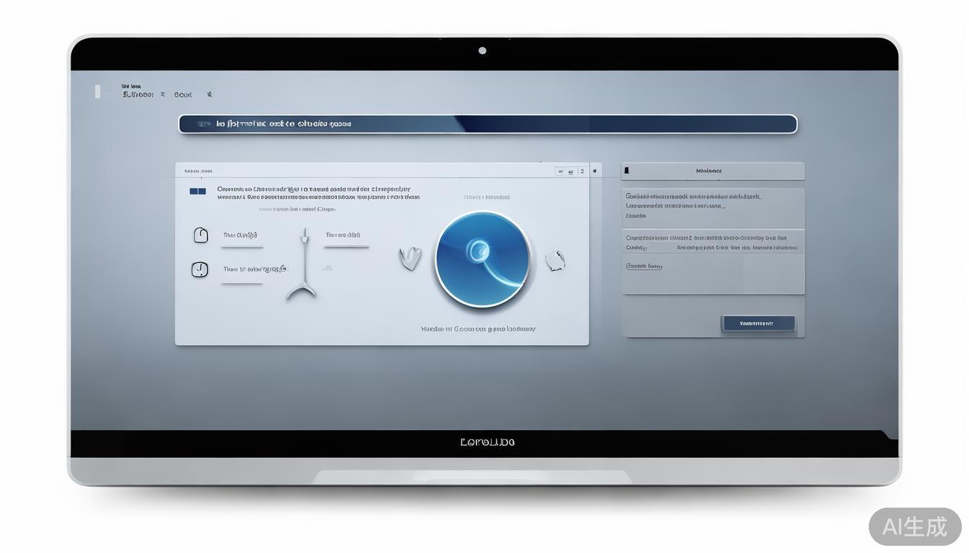Click the dark blue progress bar at top
Image resolution: width=969 pixels, height=553 pixels.
pos(487,124)
